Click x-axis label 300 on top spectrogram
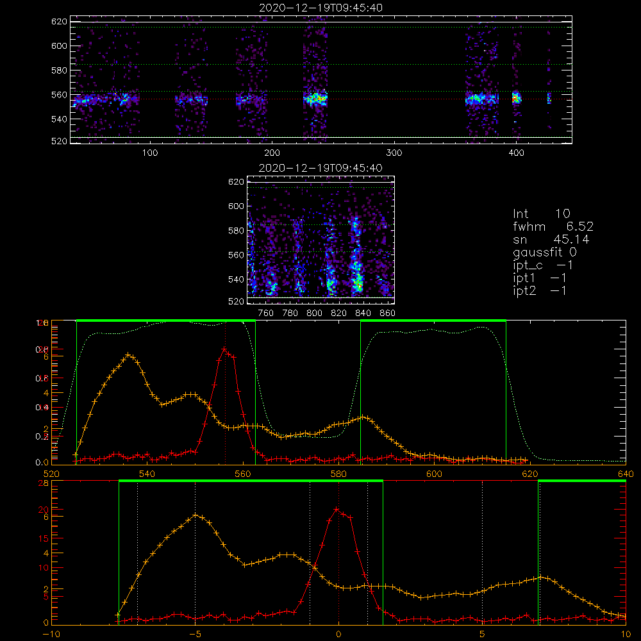This screenshot has height=641, width=641. click(x=394, y=153)
